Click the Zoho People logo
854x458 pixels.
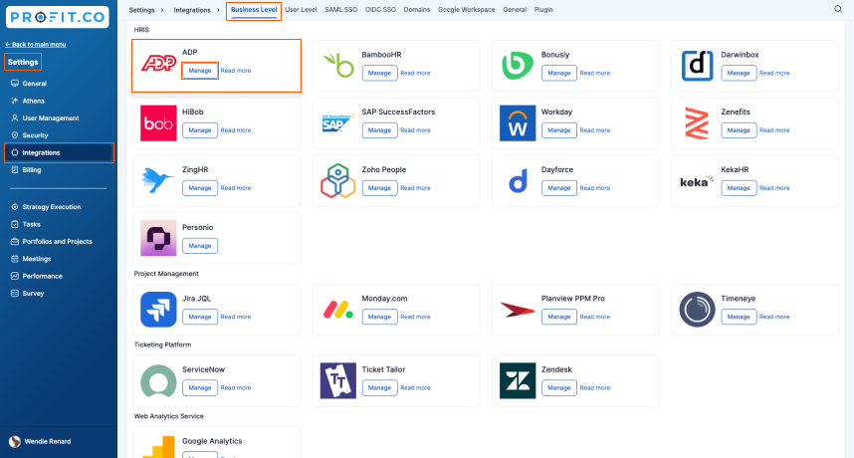(x=338, y=180)
